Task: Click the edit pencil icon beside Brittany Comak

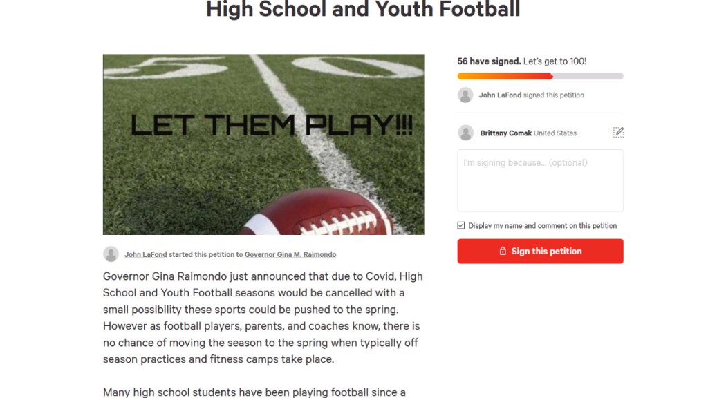Action: pos(618,133)
